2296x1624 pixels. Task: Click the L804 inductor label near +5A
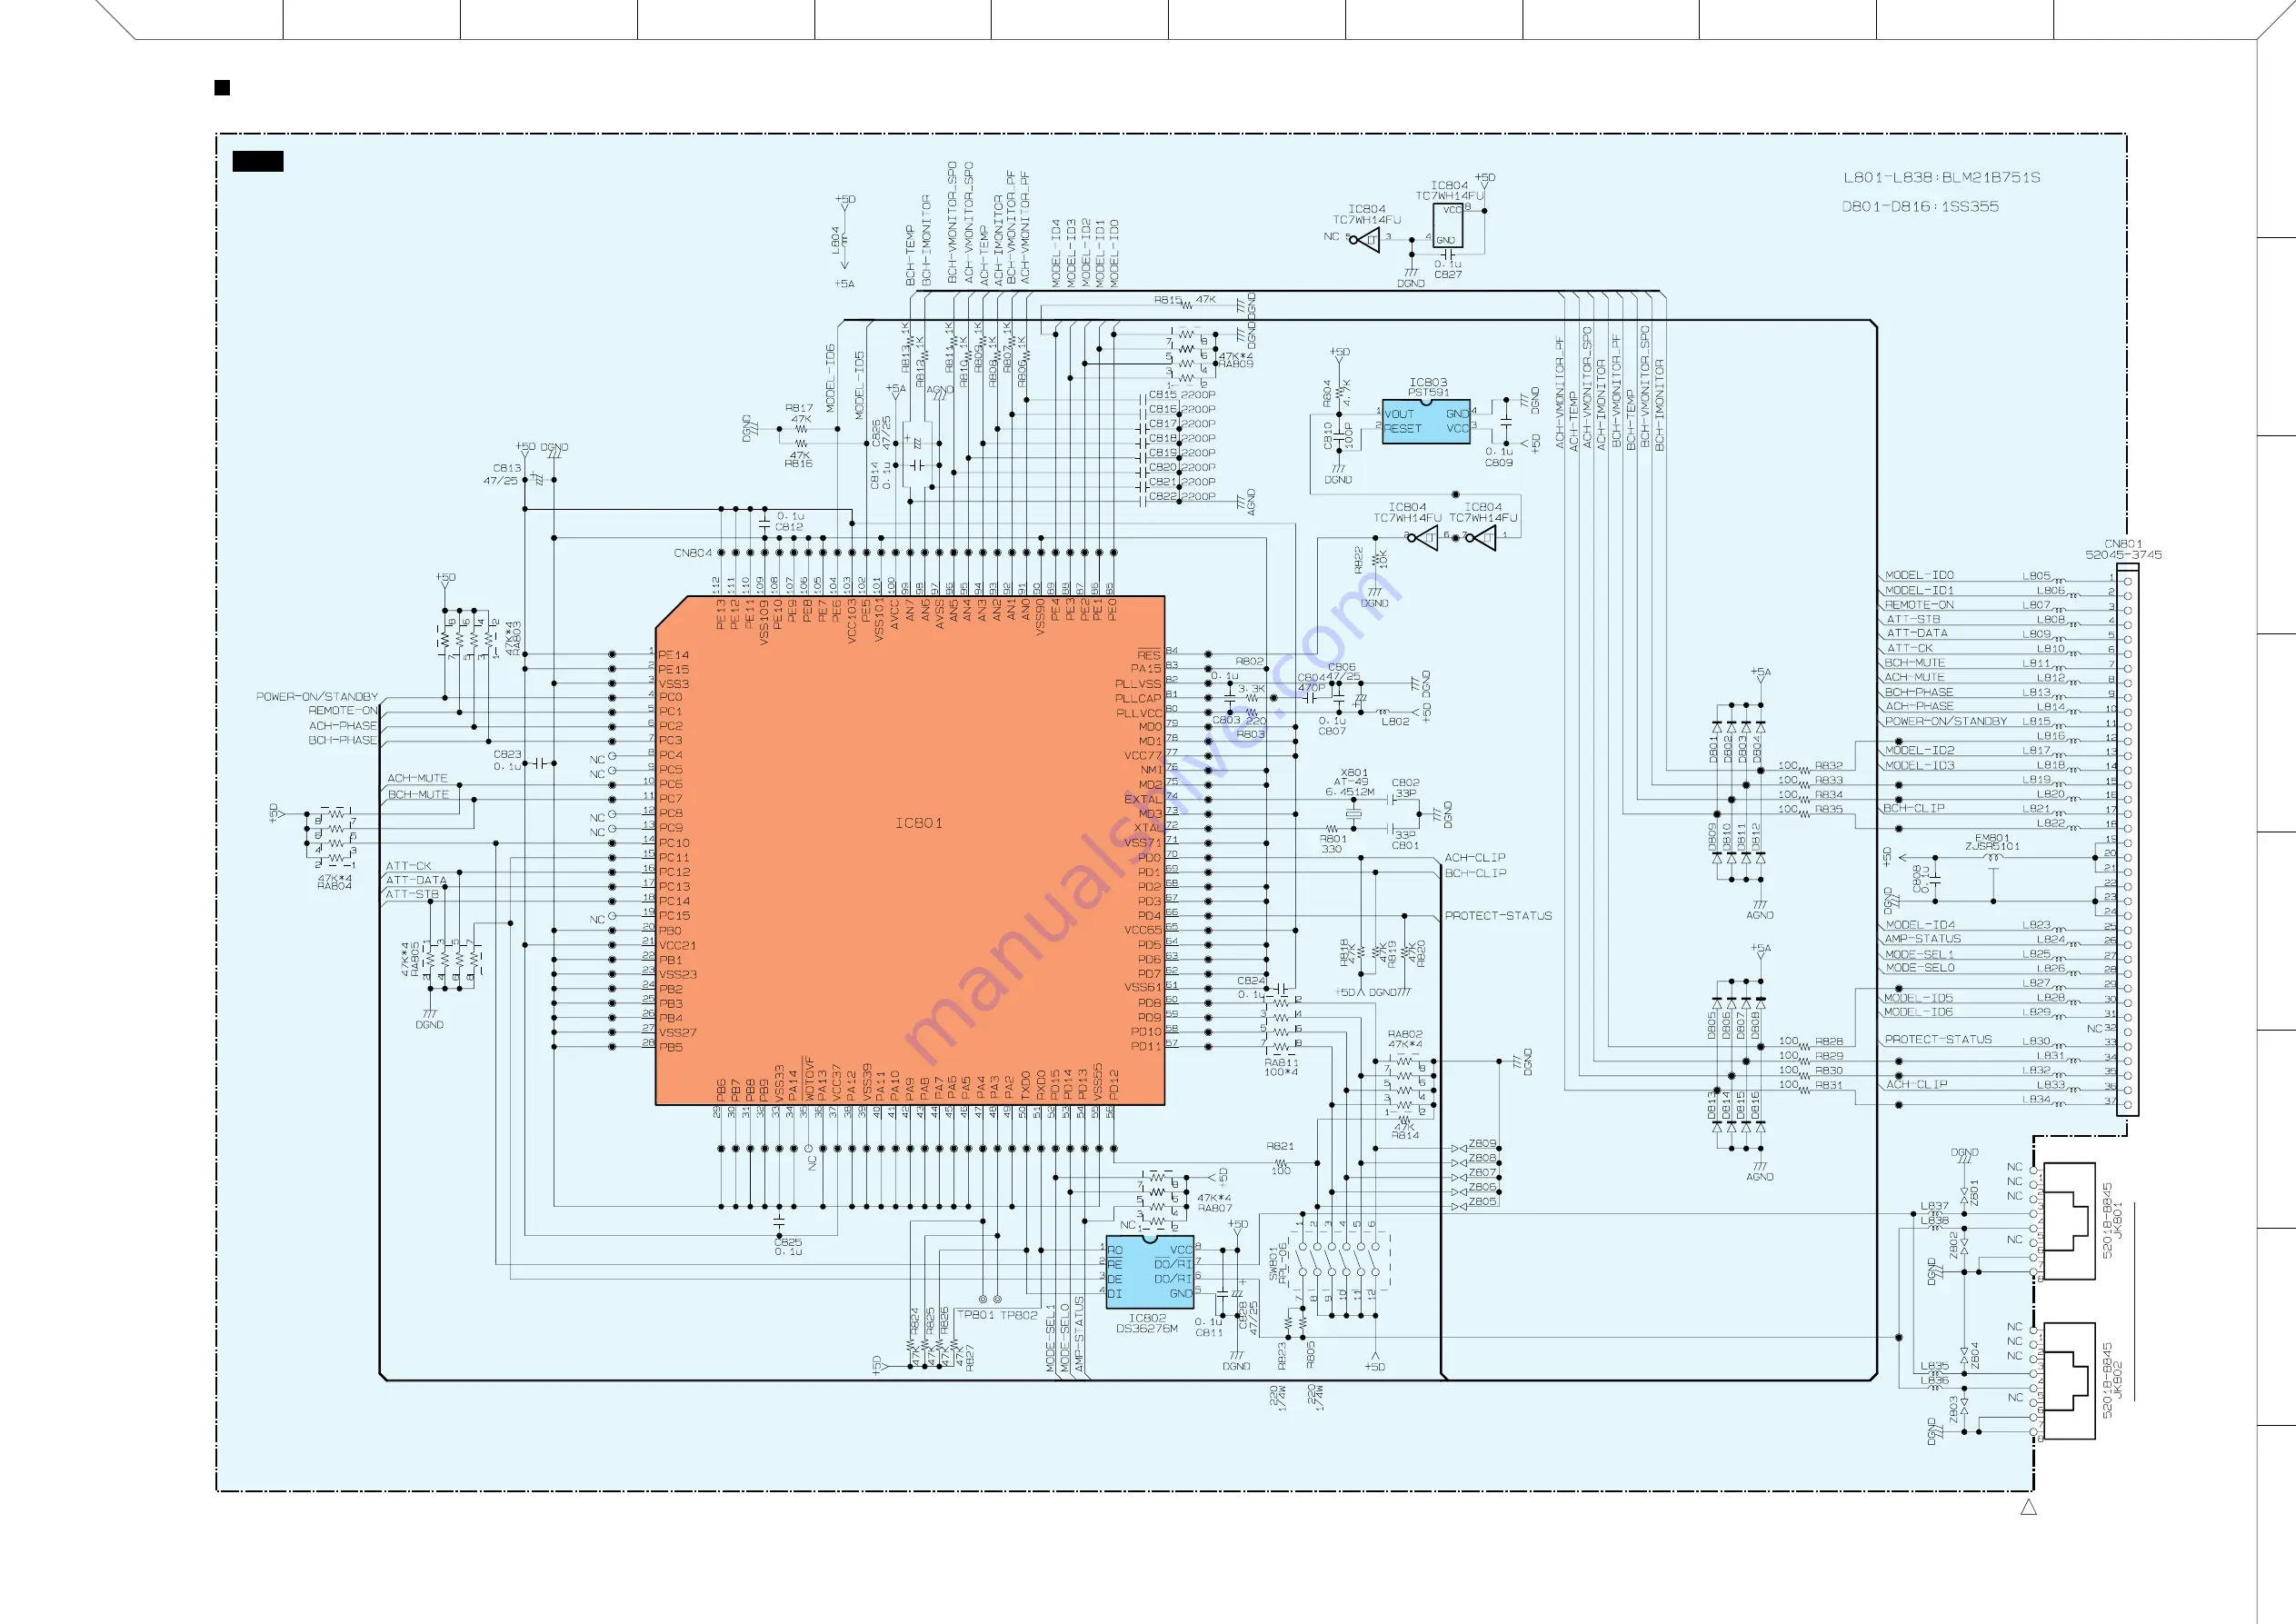click(835, 239)
